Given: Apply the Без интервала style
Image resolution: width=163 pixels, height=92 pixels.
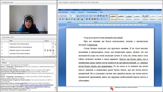Looking at the screenshot, I should (x=121, y=17).
